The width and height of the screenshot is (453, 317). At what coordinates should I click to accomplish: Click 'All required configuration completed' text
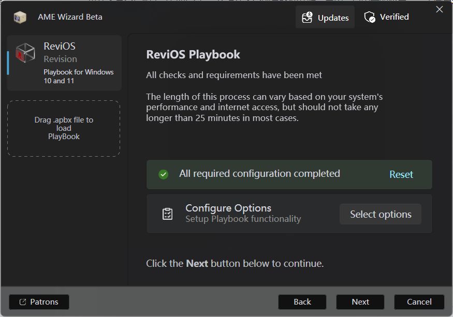(259, 174)
